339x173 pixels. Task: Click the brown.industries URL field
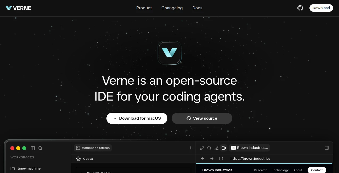(x=250, y=158)
